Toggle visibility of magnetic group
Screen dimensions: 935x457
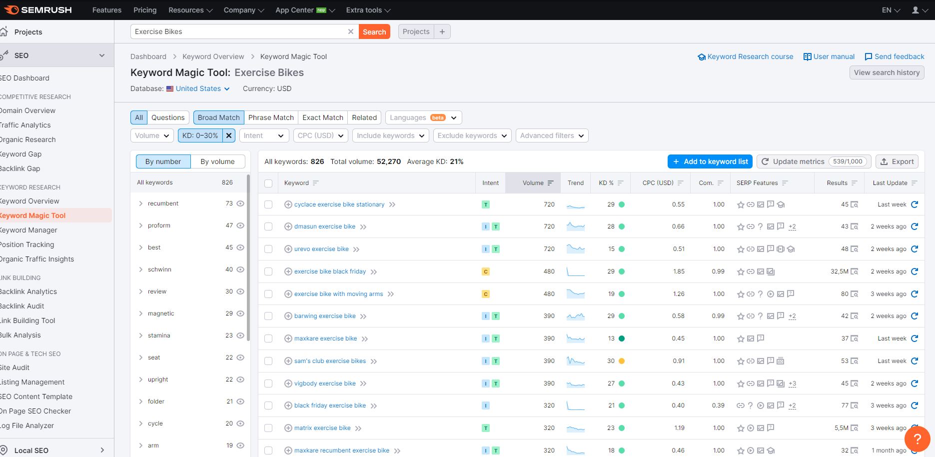pyautogui.click(x=240, y=313)
